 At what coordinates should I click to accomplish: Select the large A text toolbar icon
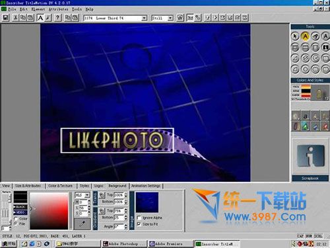pyautogui.click(x=40, y=18)
